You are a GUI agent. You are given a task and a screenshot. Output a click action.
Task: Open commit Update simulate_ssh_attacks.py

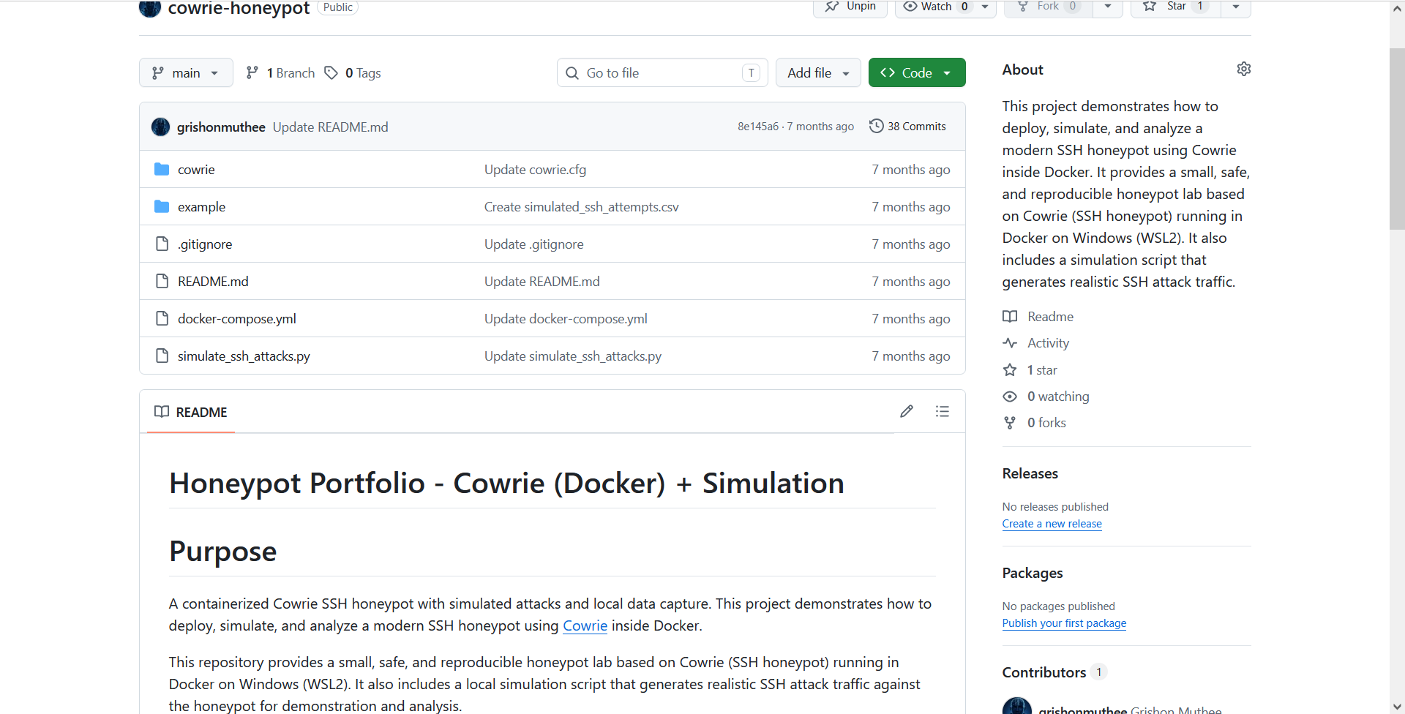[573, 356]
